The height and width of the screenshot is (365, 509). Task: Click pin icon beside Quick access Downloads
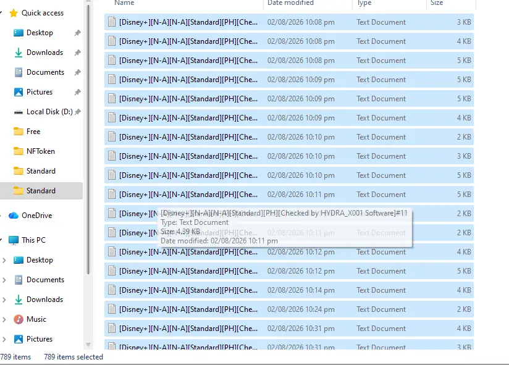pos(77,52)
